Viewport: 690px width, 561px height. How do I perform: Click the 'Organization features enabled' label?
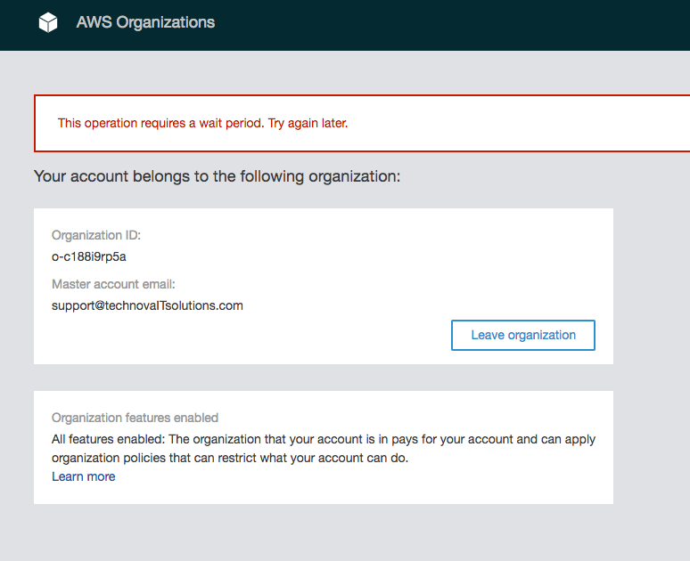pyautogui.click(x=135, y=418)
